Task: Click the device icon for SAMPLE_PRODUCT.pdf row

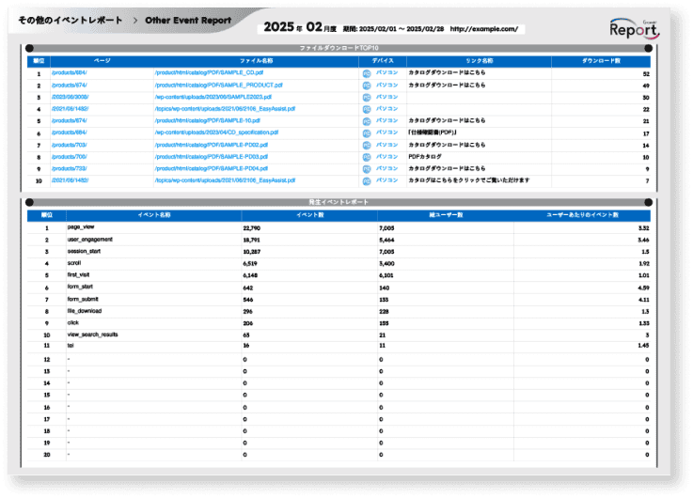Action: (x=367, y=85)
